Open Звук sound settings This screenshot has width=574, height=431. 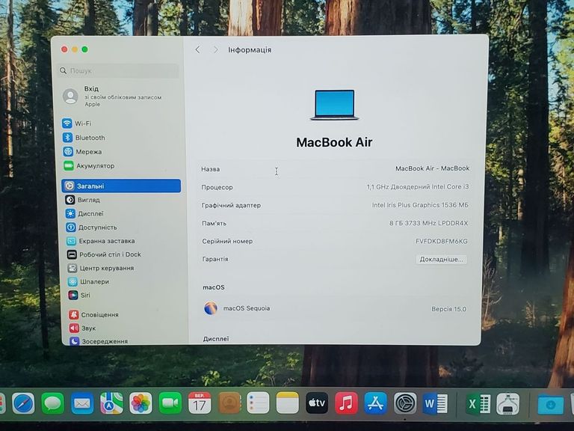[x=82, y=328]
